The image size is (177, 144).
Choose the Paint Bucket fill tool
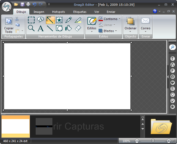click(x=69, y=28)
